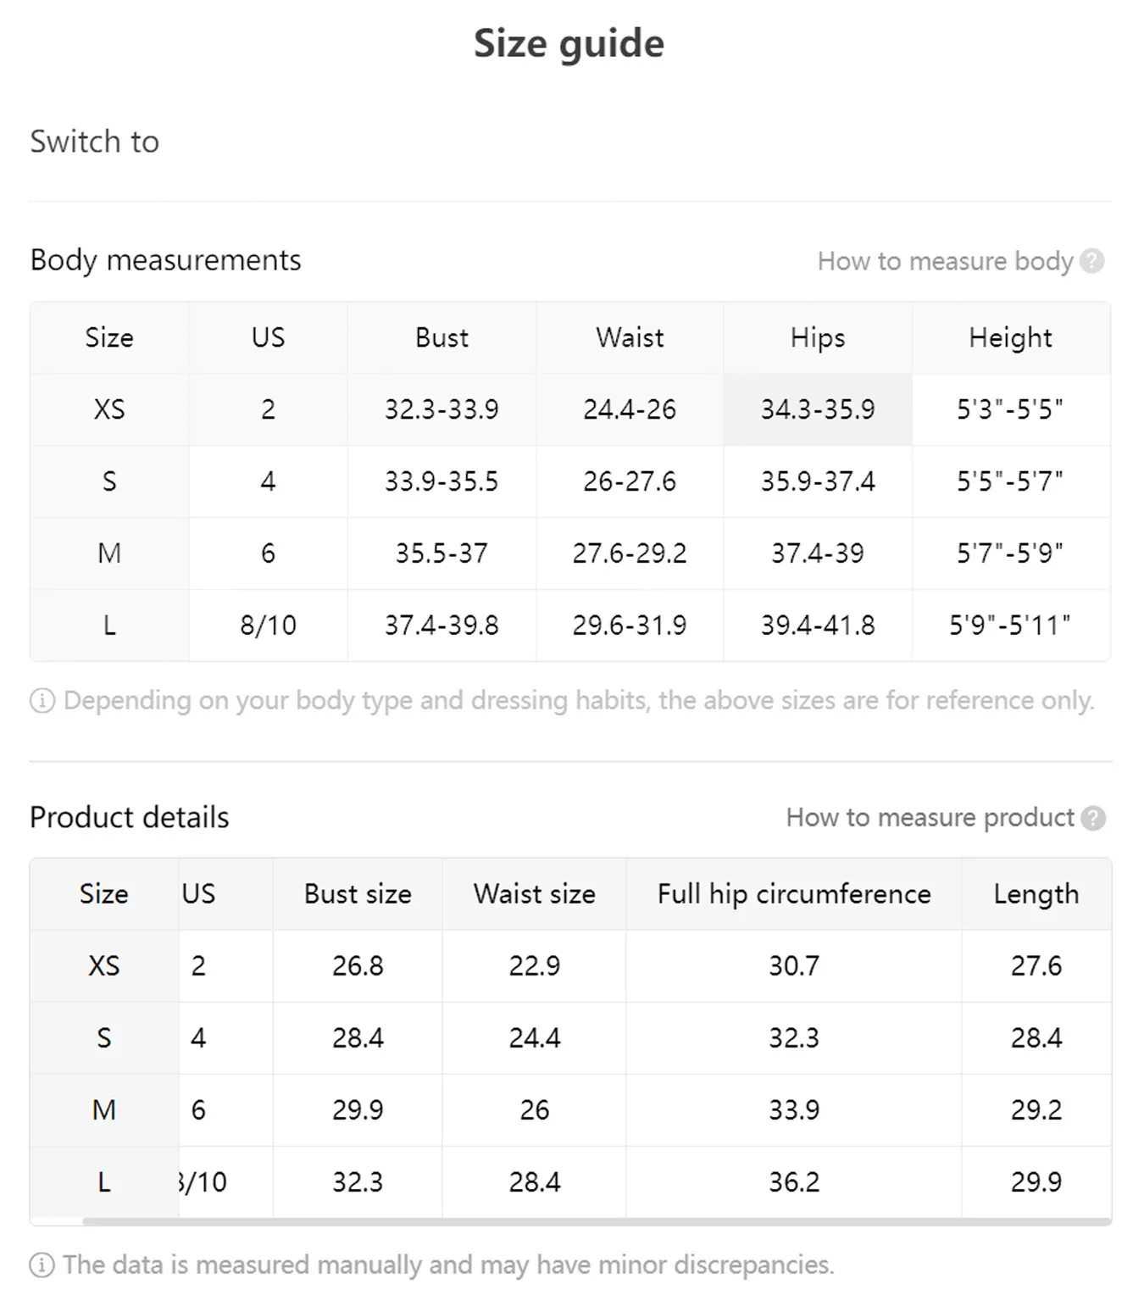Viewport: 1144px width, 1312px height.
Task: Click the Size guide title
Action: tap(569, 43)
